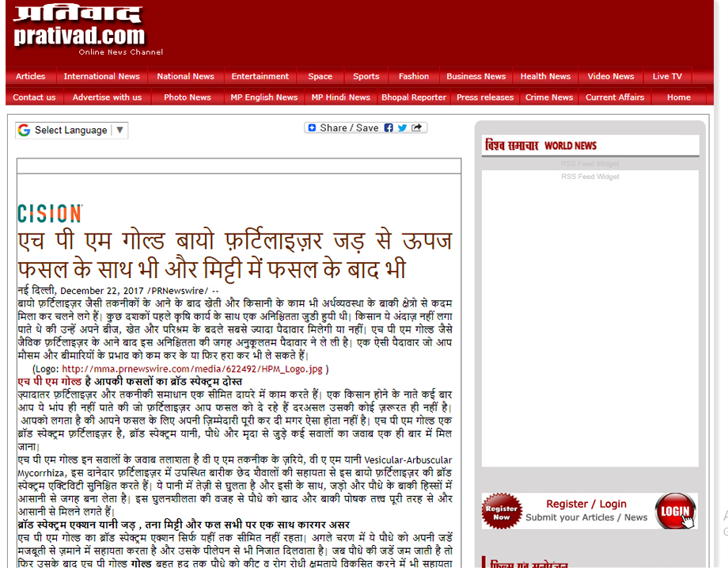Viewport: 728px width, 568px height.
Task: Click the dateline 'December 22, 2017 /PRNewswire/'
Action: tap(135, 291)
